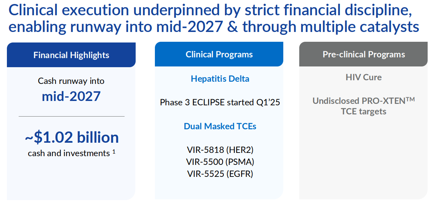This screenshot has height=203, width=432.
Task: Click the cash and investments caption
Action: 69,153
